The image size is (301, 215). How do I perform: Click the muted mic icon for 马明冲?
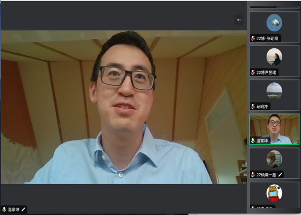tap(253, 106)
